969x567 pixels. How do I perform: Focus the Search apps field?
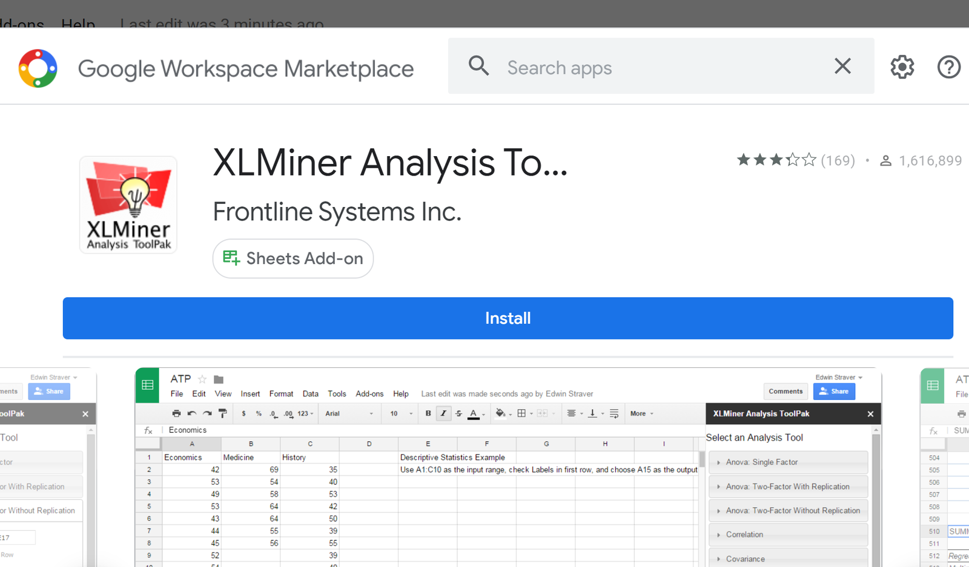tap(660, 67)
